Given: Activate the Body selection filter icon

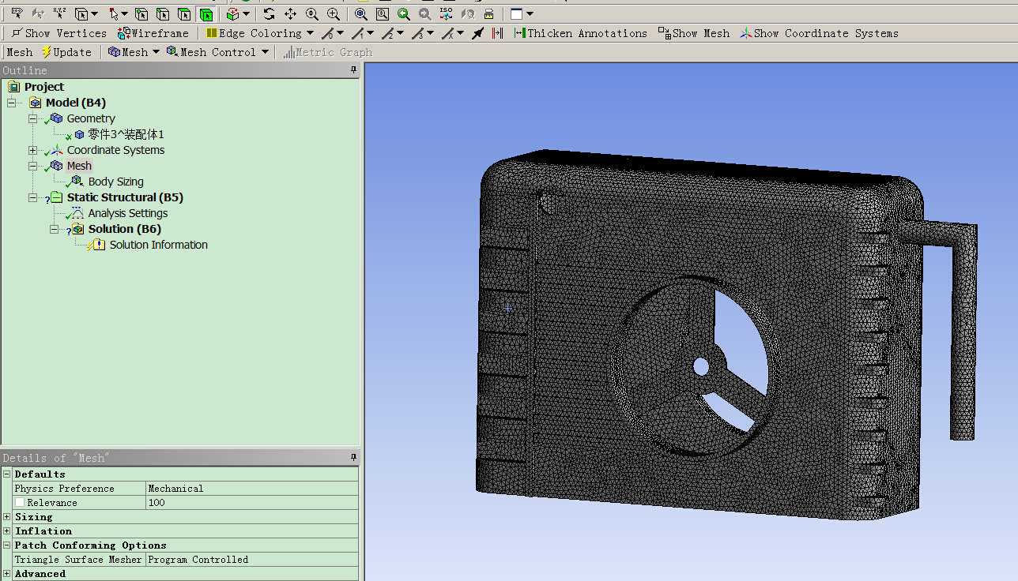Looking at the screenshot, I should [x=205, y=14].
